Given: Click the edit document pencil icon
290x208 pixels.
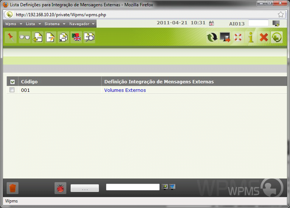Looking at the screenshot, I should (x=50, y=37).
